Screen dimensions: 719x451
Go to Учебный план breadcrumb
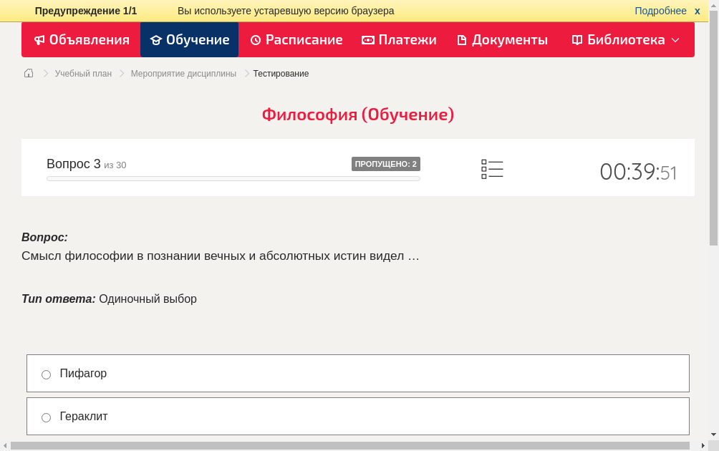(x=83, y=74)
